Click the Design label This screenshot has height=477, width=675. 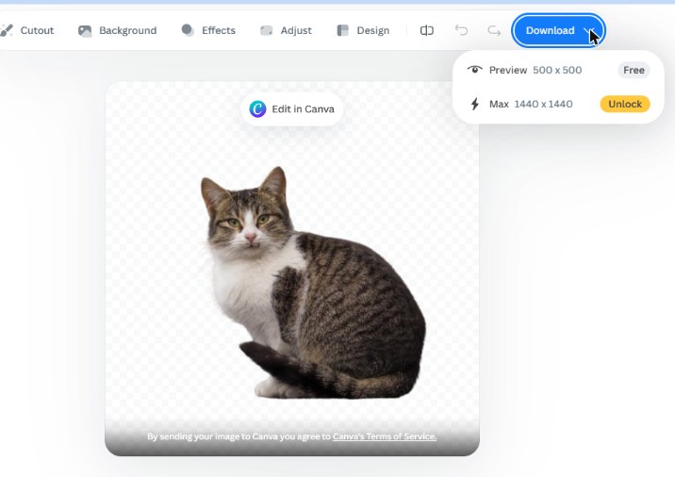[x=373, y=30]
